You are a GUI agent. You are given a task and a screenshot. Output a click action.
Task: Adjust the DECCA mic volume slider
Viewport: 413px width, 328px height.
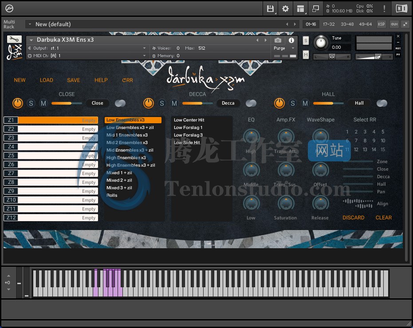[197, 103]
